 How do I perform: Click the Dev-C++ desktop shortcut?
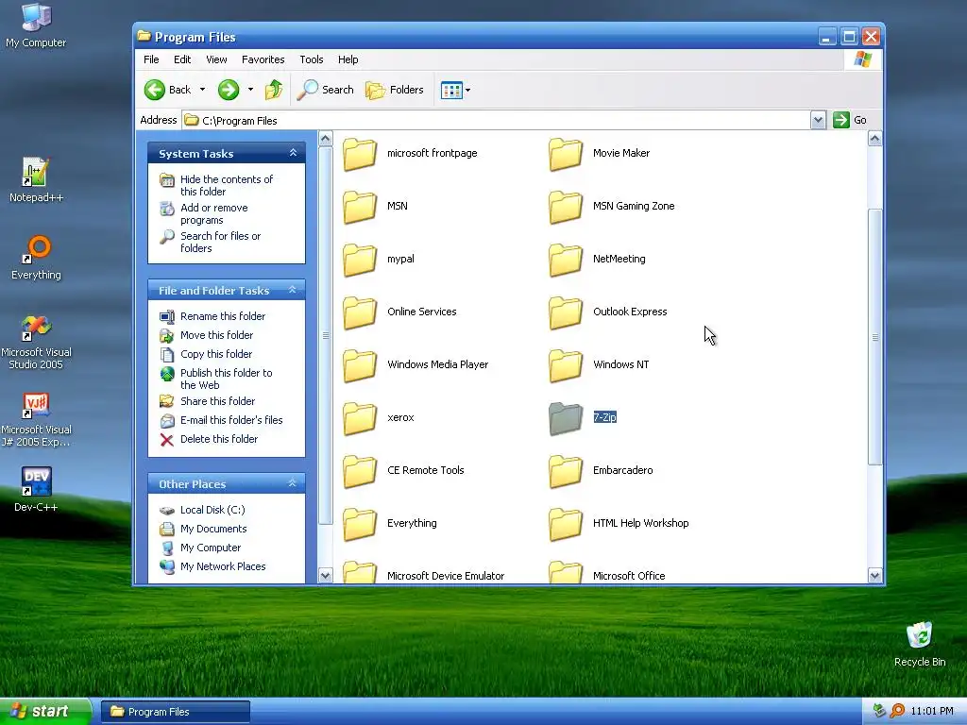(36, 490)
